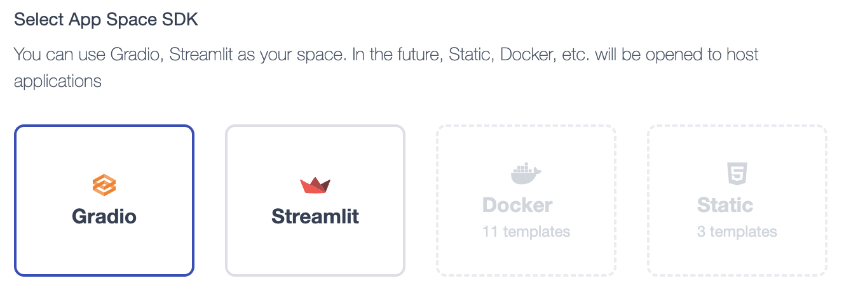Click the bold "Streamlit" card label
The width and height of the screenshot is (844, 297).
[x=315, y=216]
